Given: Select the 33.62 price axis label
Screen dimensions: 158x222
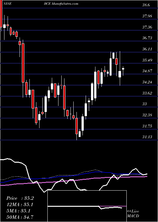Looking at the screenshot, I should tap(147, 93).
